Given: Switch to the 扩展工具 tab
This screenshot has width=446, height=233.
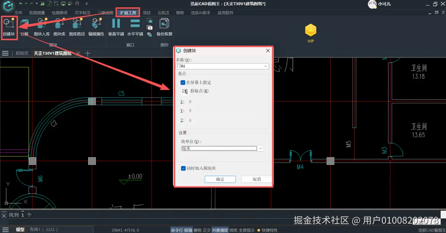Looking at the screenshot, I should click(128, 13).
